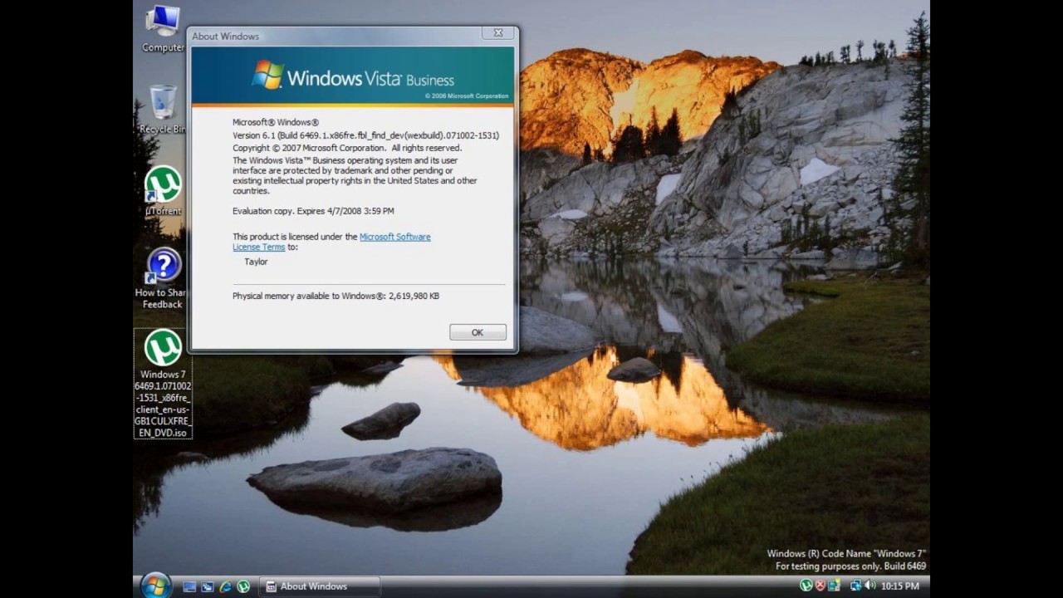Click the About Windows taskbar button
This screenshot has width=1063, height=598.
[320, 586]
